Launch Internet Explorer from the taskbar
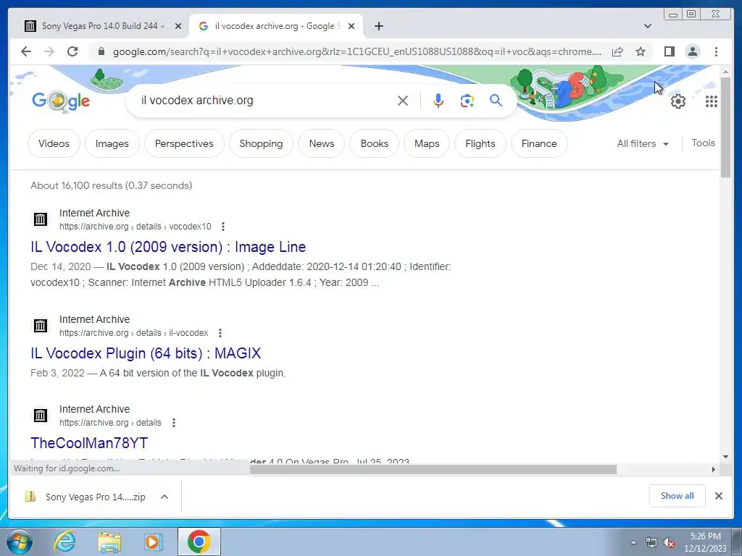 (64, 542)
